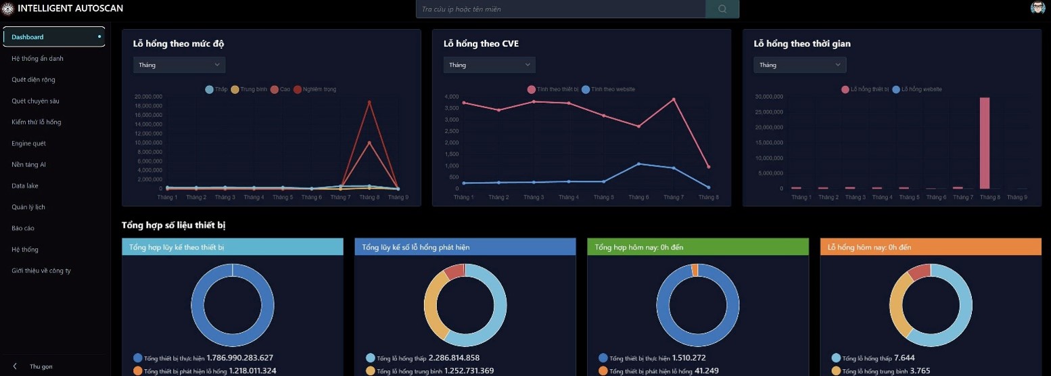1051x376 pixels.
Task: Click the Intelligent Autoscan eye logo
Action: 8,9
